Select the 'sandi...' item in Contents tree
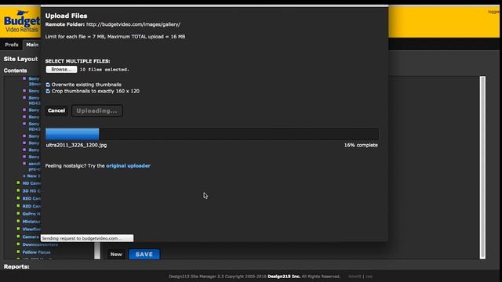 point(35,166)
